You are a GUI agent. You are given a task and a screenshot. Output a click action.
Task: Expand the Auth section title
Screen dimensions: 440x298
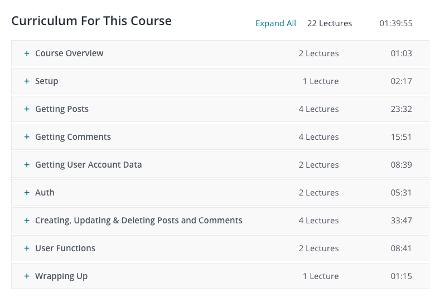pyautogui.click(x=45, y=193)
